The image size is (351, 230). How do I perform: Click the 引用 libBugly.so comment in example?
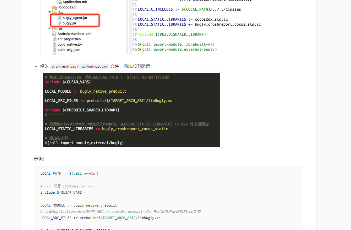tap(67, 186)
